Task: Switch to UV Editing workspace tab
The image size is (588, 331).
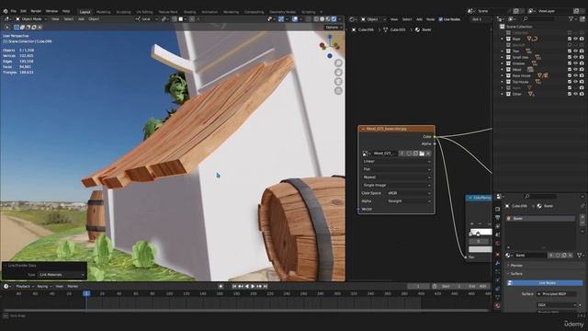Action: pyautogui.click(x=144, y=12)
